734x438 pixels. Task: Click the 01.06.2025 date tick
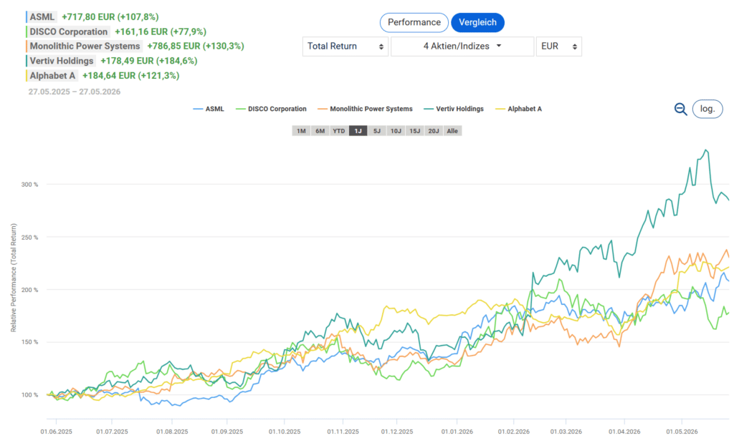(56, 432)
